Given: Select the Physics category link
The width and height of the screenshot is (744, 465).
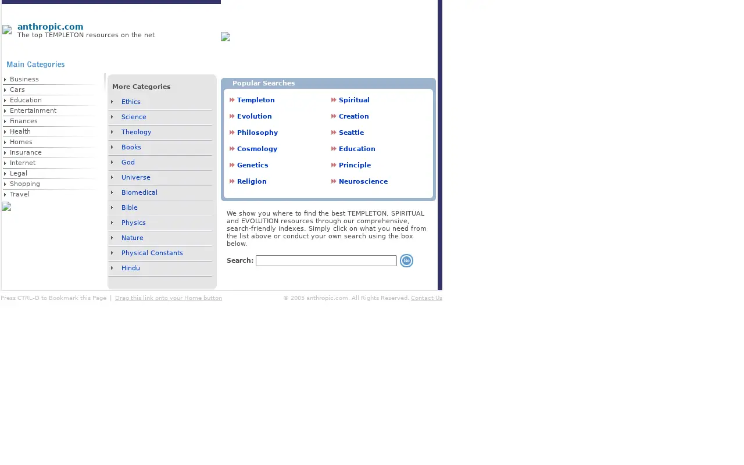Looking at the screenshot, I should [x=134, y=223].
